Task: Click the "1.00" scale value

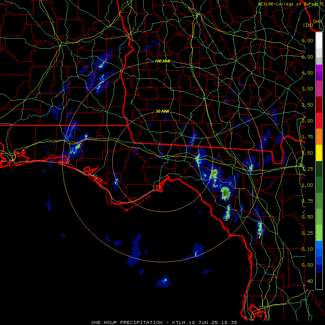Action: point(307,185)
